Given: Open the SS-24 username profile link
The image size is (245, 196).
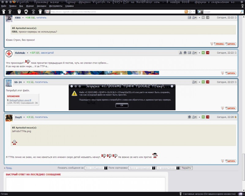Looking at the screenshot, I should tap(18, 82).
